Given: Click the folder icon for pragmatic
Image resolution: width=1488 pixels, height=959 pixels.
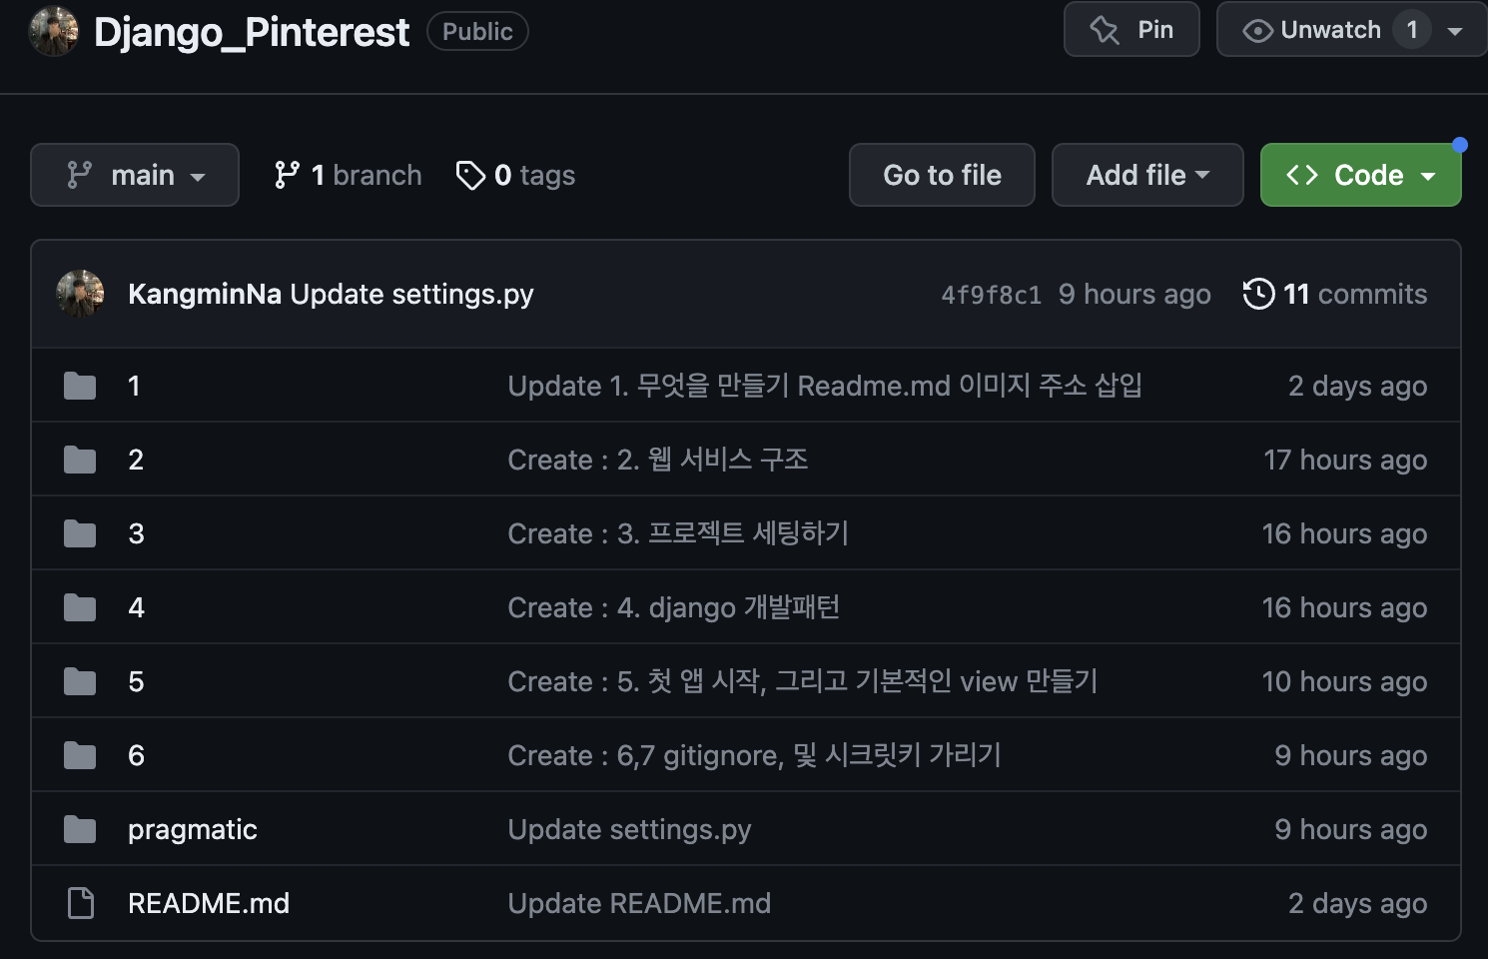Looking at the screenshot, I should coord(80,829).
